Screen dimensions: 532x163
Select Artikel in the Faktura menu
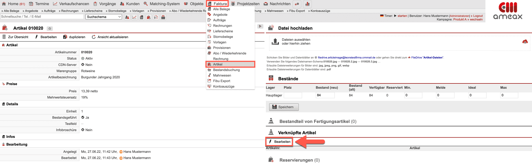click(218, 64)
